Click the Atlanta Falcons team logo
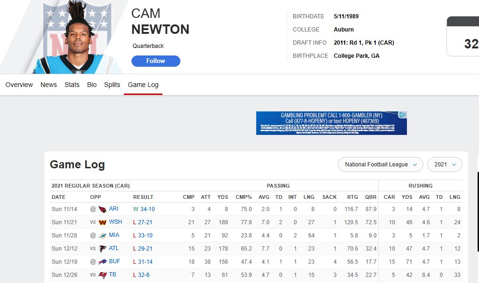The height and width of the screenshot is (283, 479). [x=102, y=249]
